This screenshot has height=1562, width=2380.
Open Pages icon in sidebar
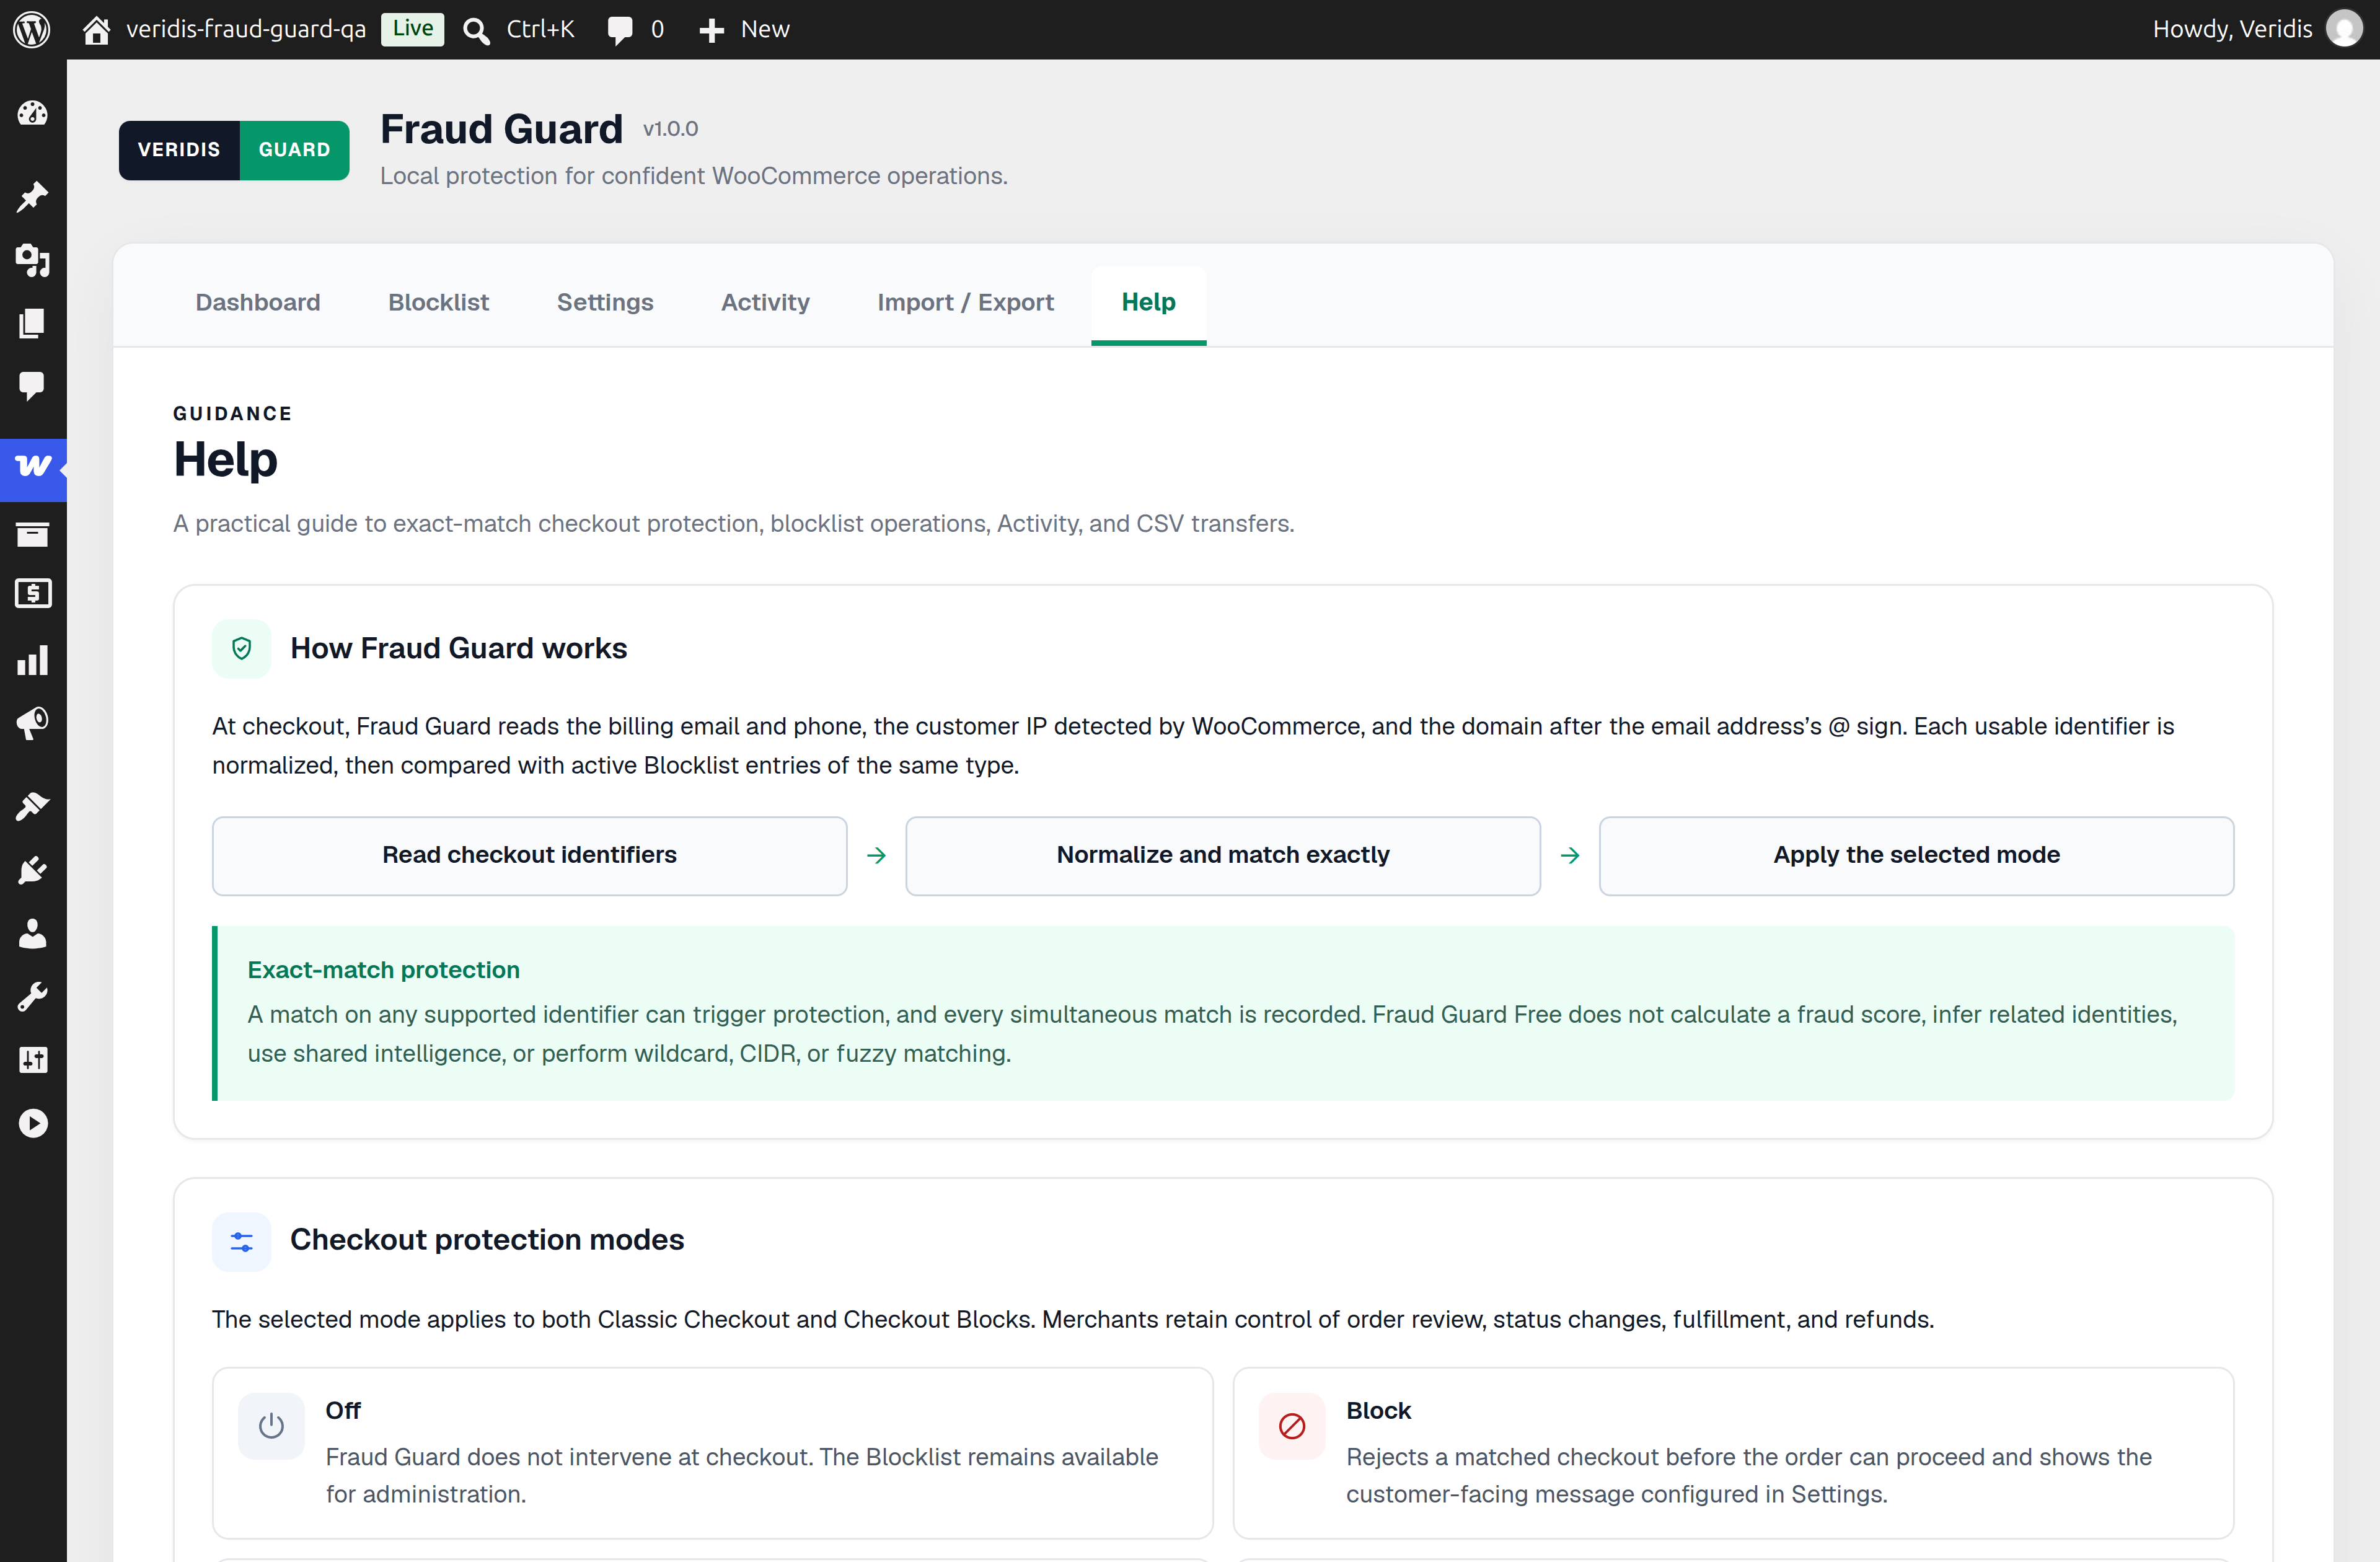pyautogui.click(x=33, y=323)
